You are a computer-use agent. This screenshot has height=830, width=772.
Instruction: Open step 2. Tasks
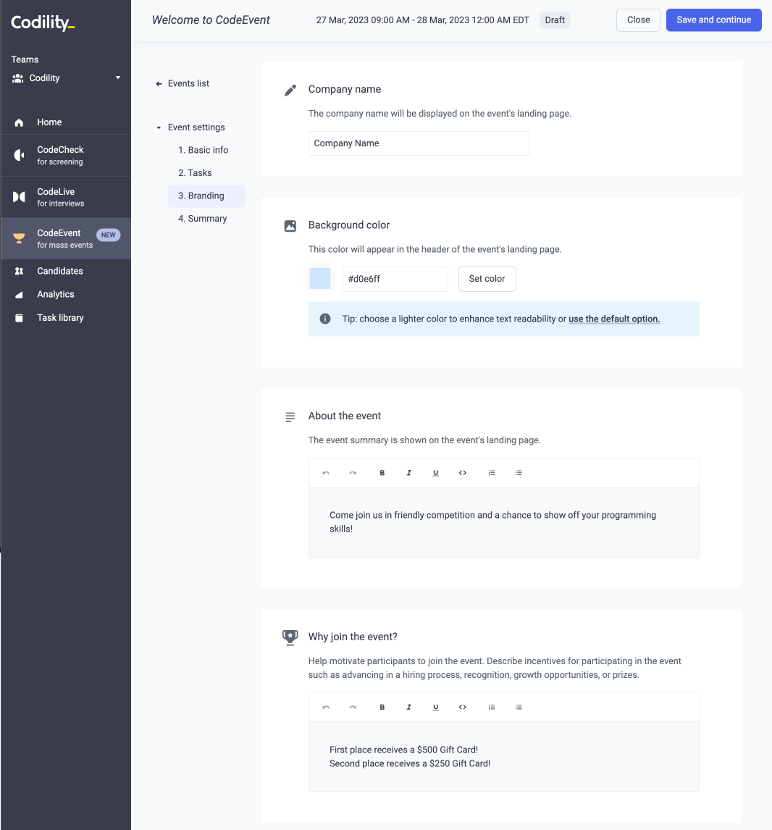[195, 173]
